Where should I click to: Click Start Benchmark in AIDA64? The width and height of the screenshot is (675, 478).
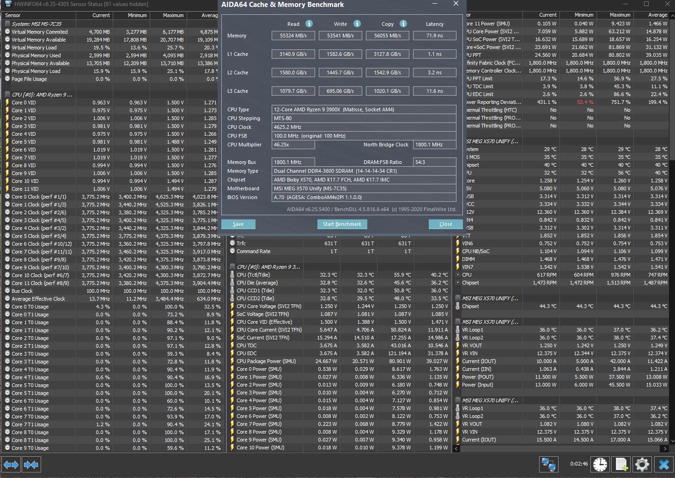point(342,224)
